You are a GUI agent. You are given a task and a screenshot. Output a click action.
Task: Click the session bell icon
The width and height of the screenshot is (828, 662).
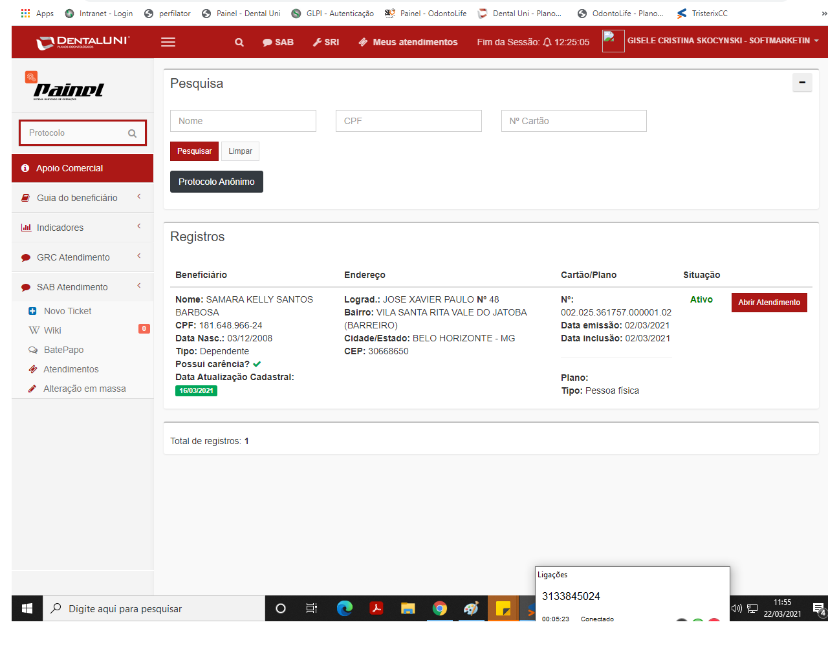click(547, 42)
